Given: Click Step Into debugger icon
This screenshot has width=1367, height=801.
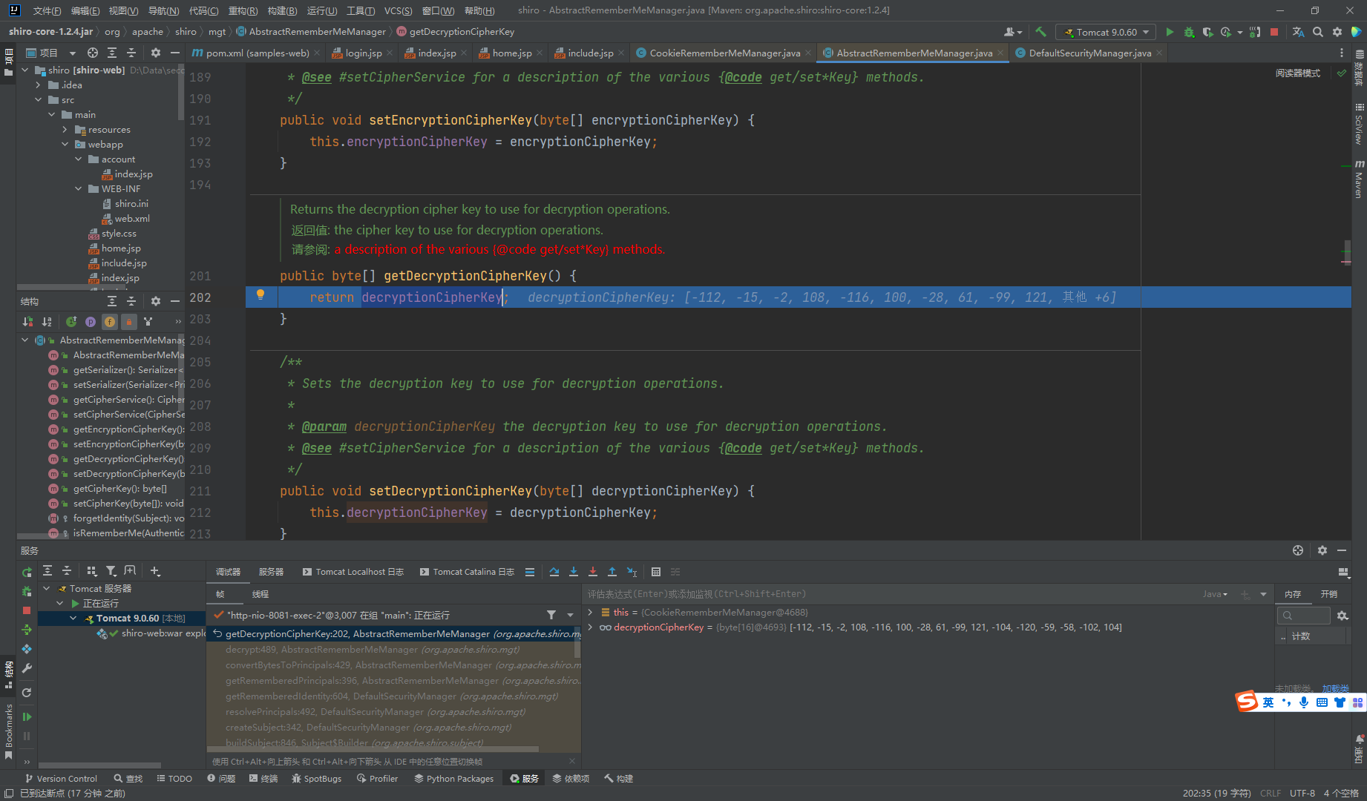Looking at the screenshot, I should (x=574, y=572).
